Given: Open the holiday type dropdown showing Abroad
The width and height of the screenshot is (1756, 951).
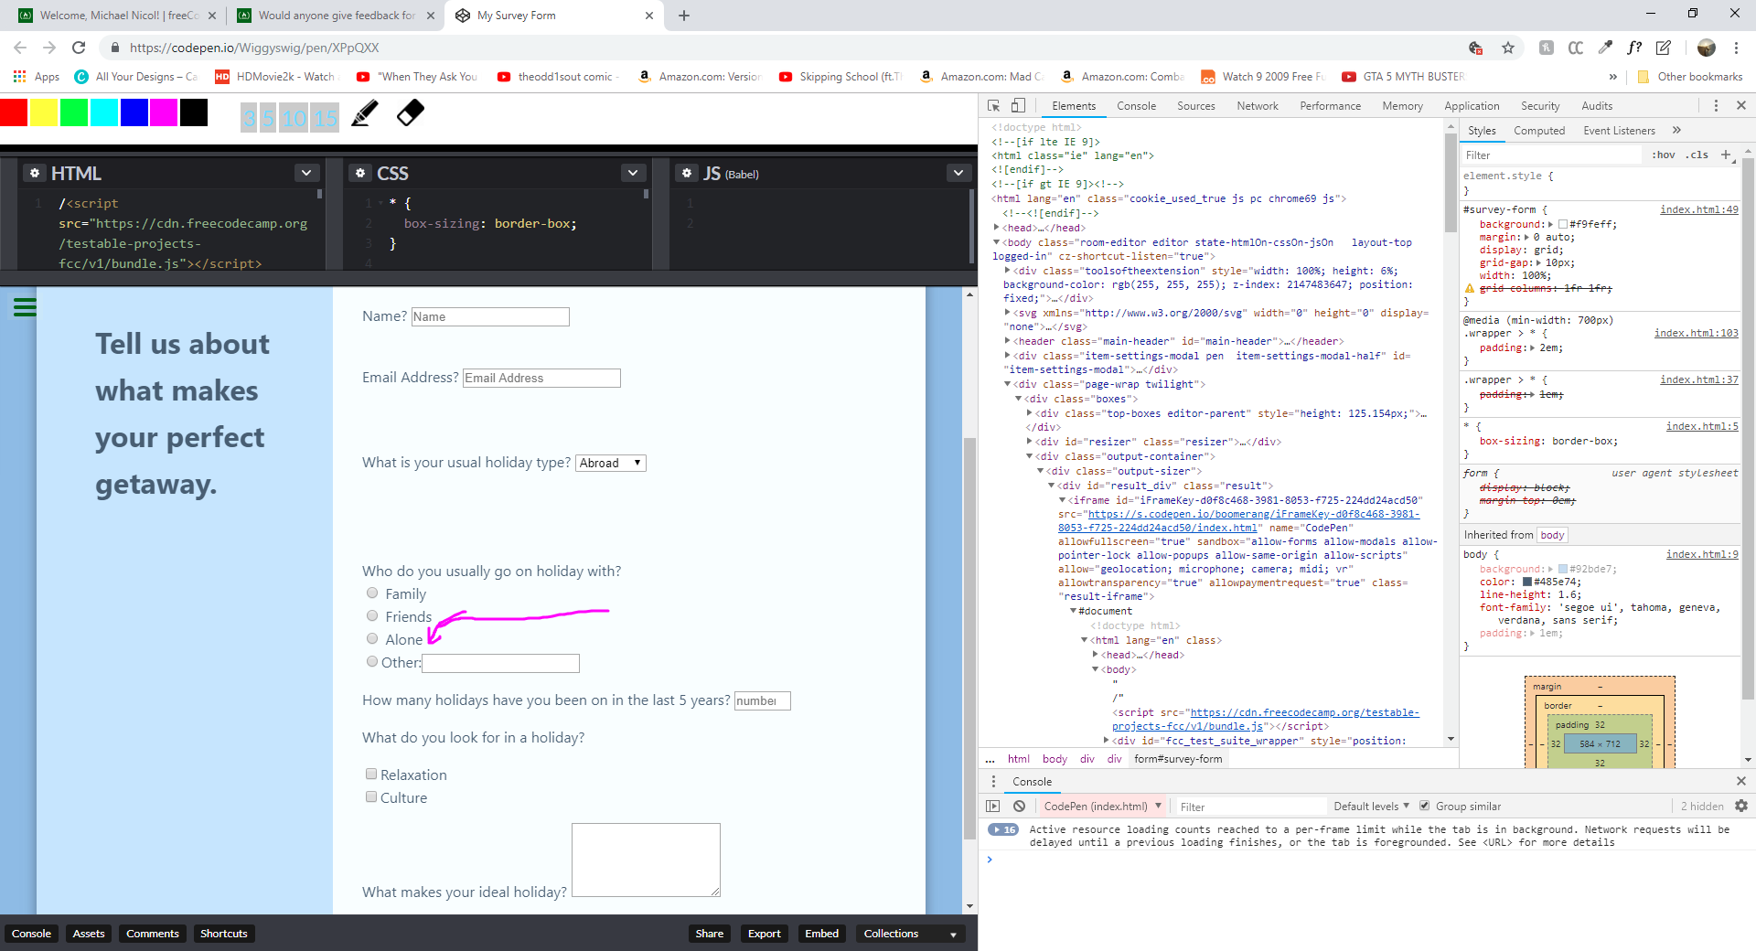Looking at the screenshot, I should coord(611,463).
